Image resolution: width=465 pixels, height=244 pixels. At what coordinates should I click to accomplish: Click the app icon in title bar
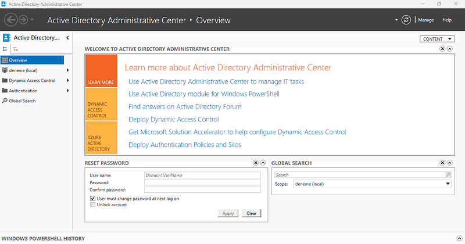[4, 4]
